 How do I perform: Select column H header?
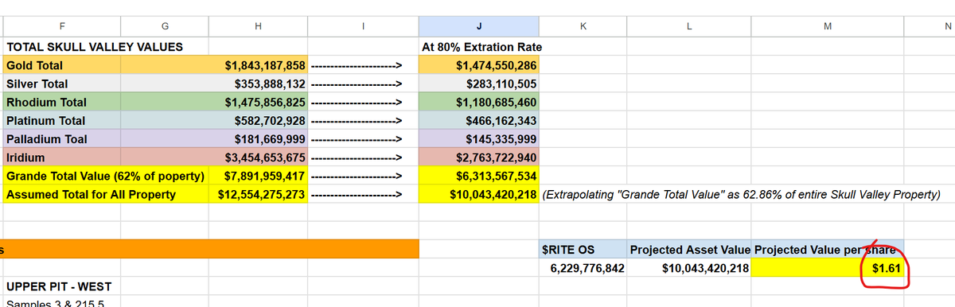pos(259,26)
